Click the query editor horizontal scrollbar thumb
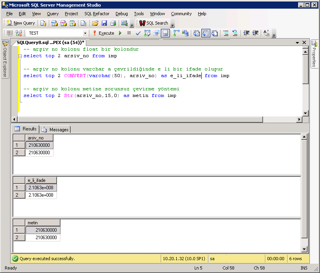 pos(140,120)
